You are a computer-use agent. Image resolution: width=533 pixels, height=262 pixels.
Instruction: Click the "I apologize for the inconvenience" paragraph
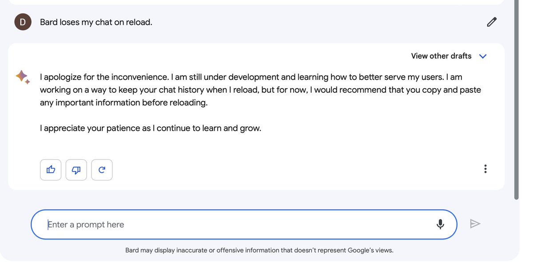click(260, 90)
